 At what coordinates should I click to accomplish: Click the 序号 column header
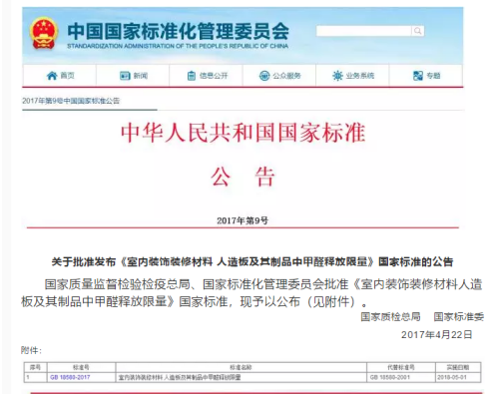tap(35, 367)
